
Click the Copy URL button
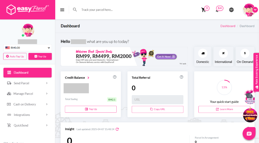click(x=158, y=109)
